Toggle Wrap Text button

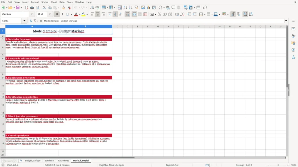pyautogui.click(x=127, y=14)
